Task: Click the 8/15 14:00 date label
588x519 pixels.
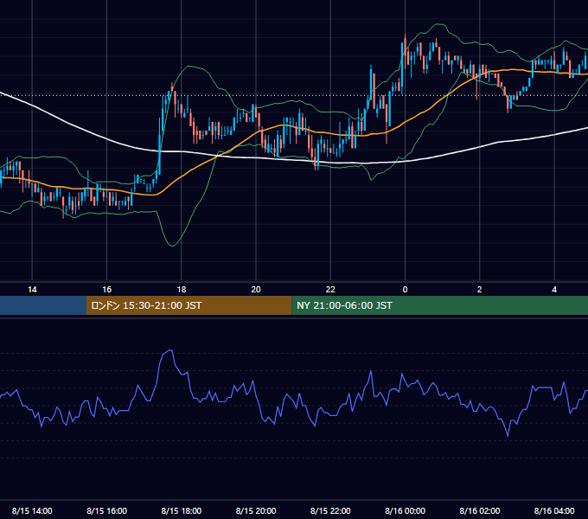Action: point(32,510)
